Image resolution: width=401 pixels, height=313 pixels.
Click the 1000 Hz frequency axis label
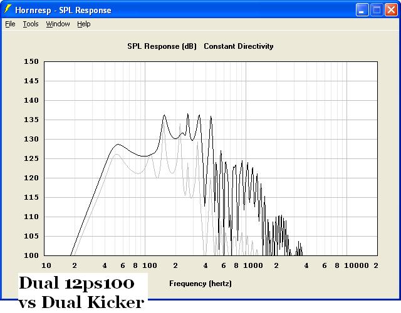pyautogui.click(x=253, y=265)
